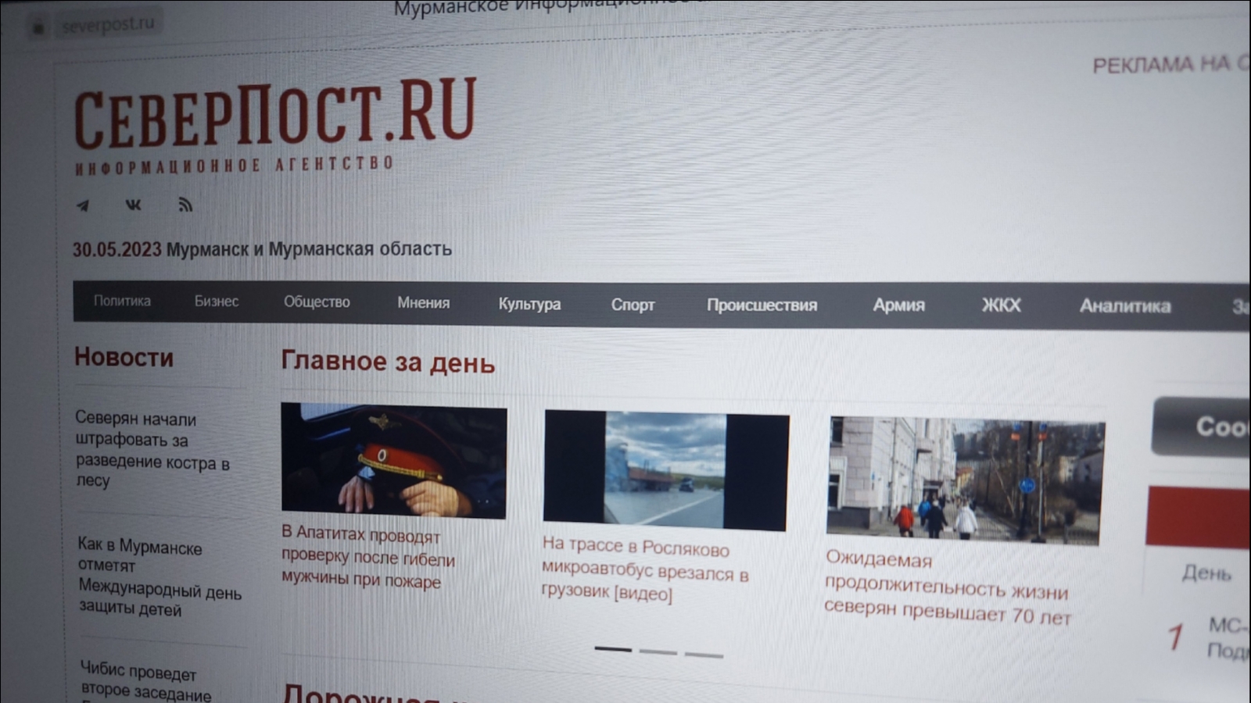
Task: Click the РЕКЛАМА НА link at top right
Action: (1170, 65)
